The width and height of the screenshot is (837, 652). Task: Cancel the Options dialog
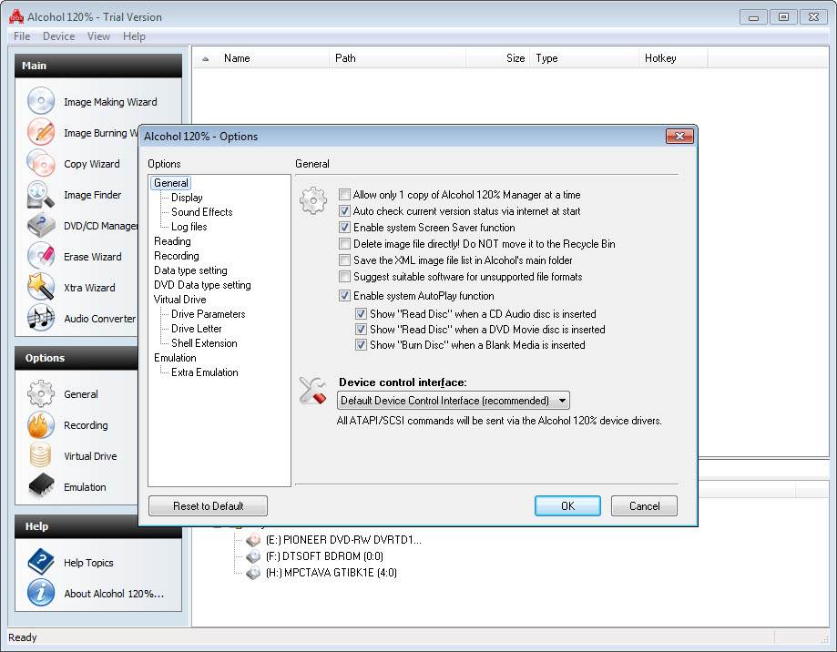644,505
